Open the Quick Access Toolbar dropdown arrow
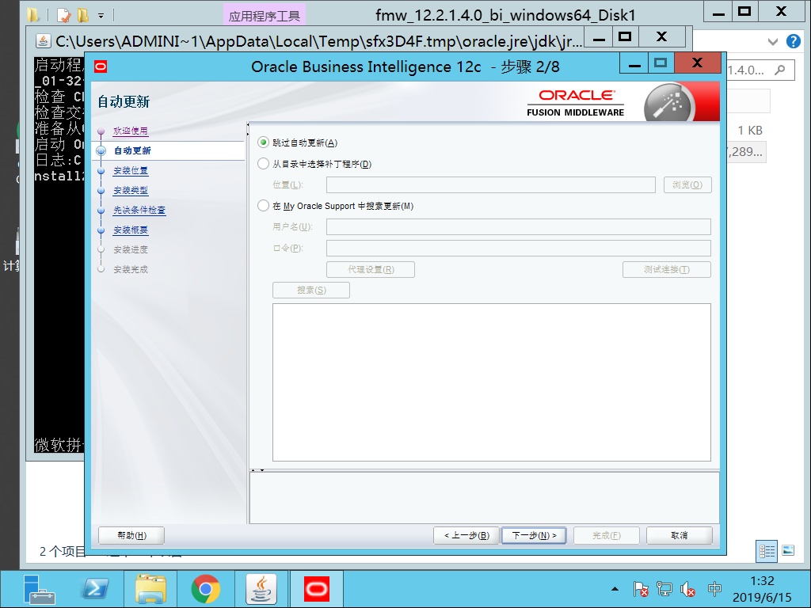 point(99,13)
